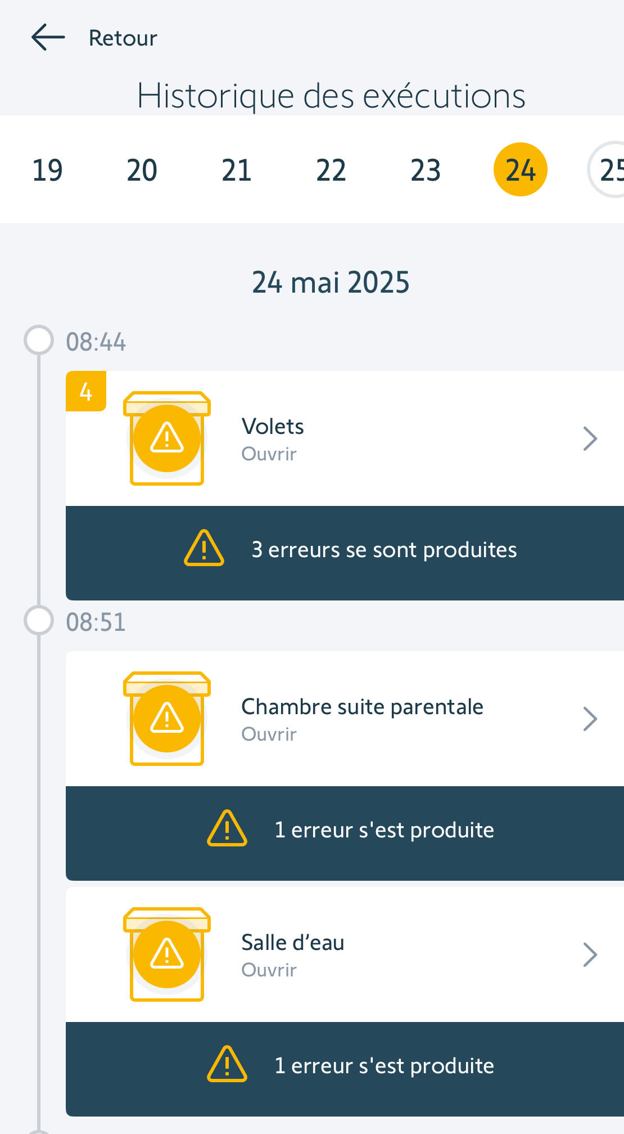The image size is (624, 1134).
Task: Tap the back arrow icon
Action: pyautogui.click(x=48, y=38)
